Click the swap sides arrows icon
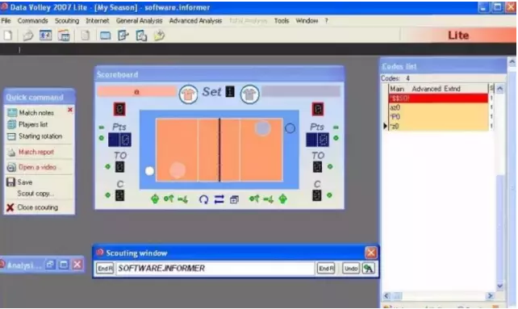Screen dimensions: 518x309 pyautogui.click(x=219, y=199)
